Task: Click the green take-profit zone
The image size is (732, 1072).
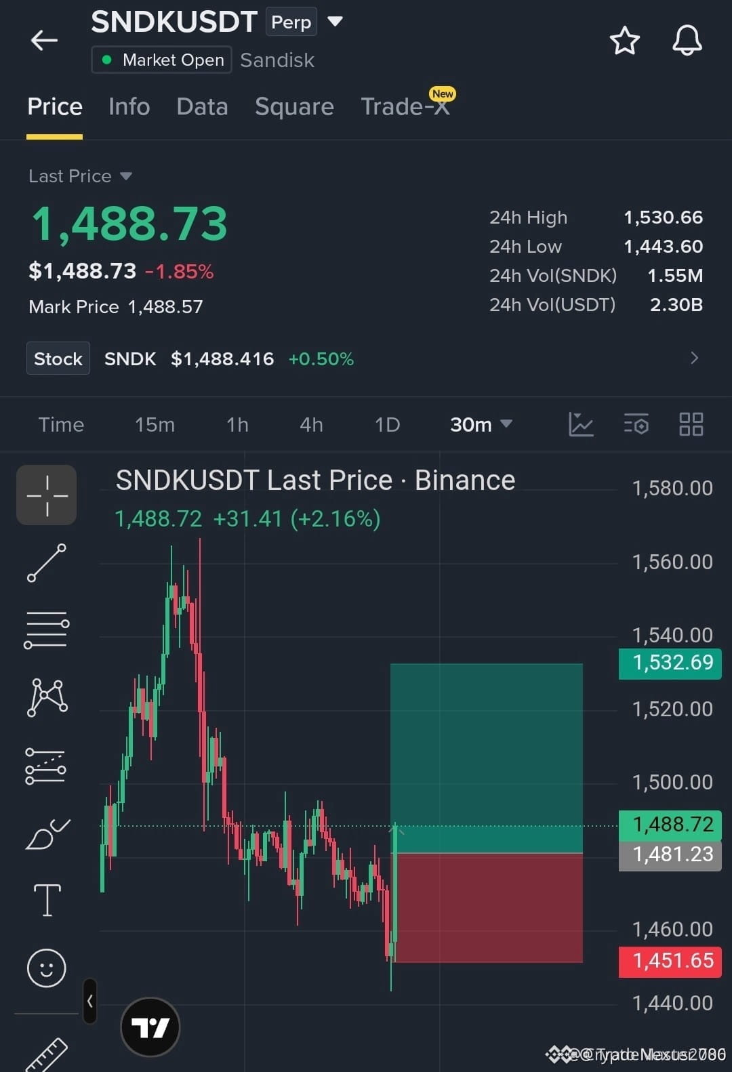Action: coord(487,758)
